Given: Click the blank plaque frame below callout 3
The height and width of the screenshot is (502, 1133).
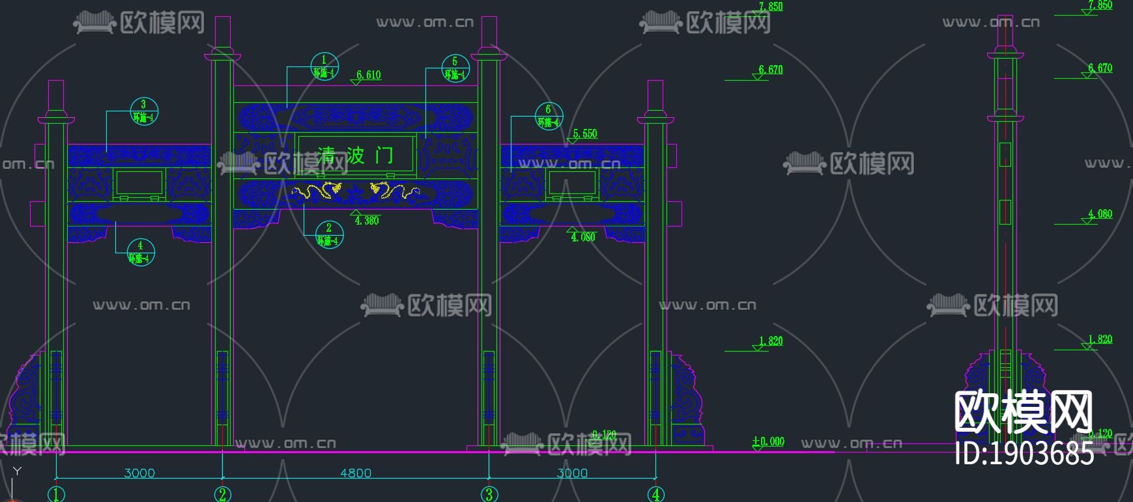Looking at the screenshot, I should click(x=139, y=183).
